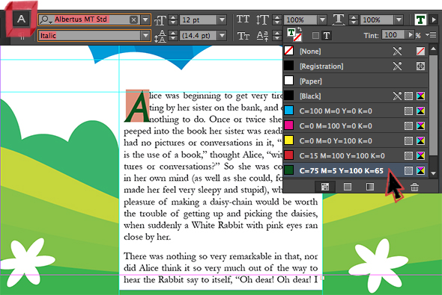
Task: Select yellow swatch C=0 M=0 Y=100 K=0
Action: click(355, 140)
